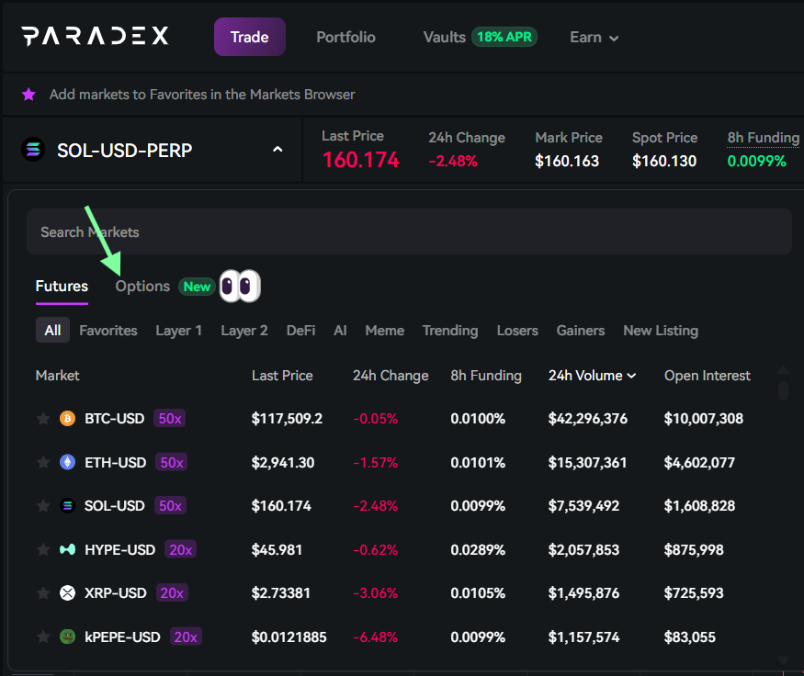804x676 pixels.
Task: Toggle the favorite star for SOL-USD
Action: pyautogui.click(x=42, y=505)
